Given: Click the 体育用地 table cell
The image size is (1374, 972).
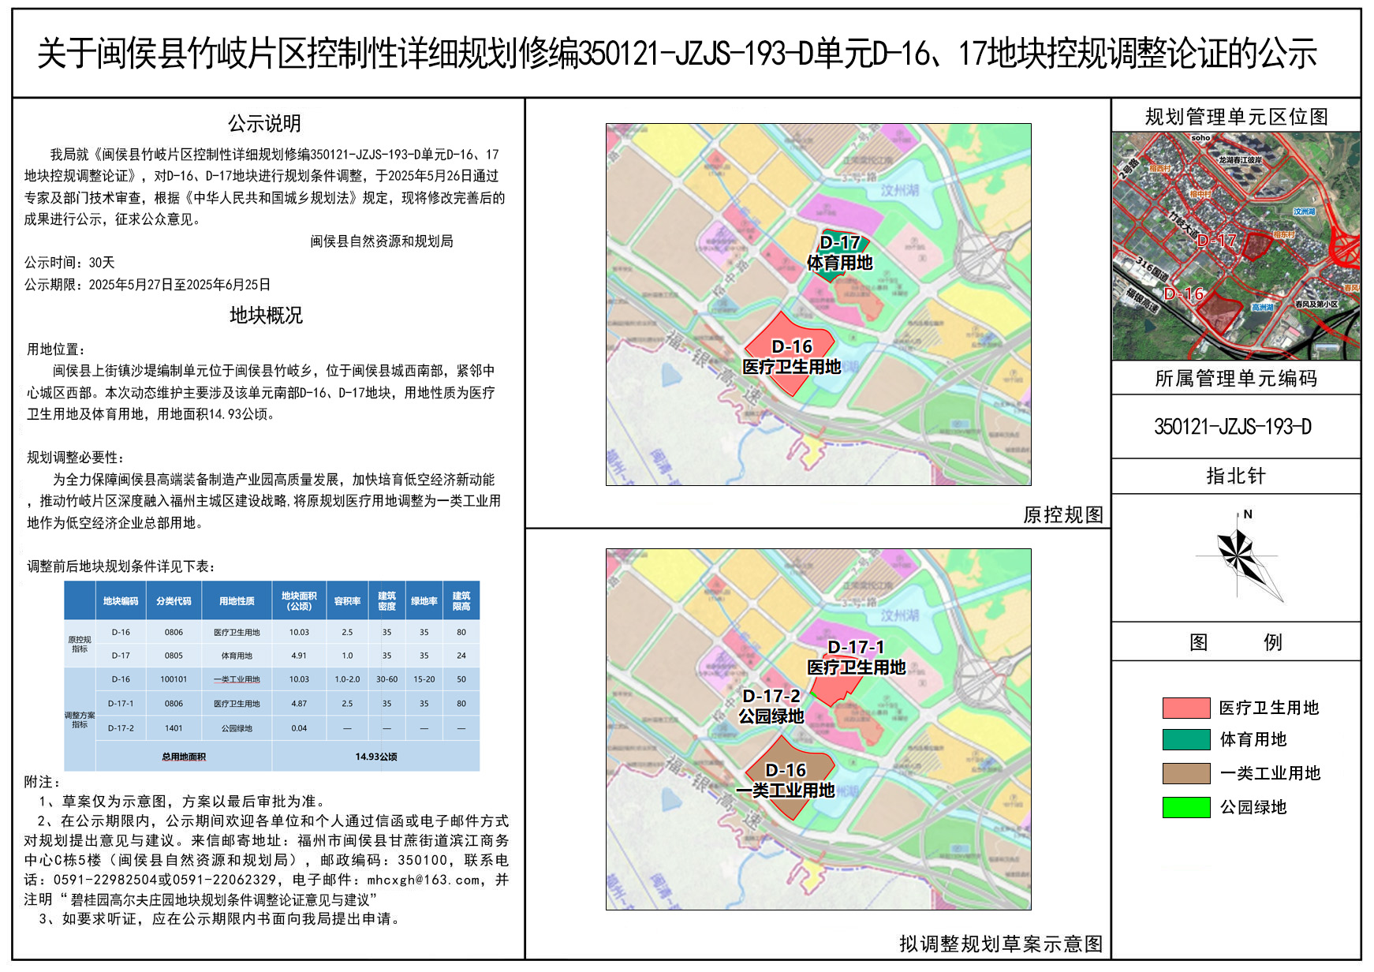Looking at the screenshot, I should tap(237, 656).
